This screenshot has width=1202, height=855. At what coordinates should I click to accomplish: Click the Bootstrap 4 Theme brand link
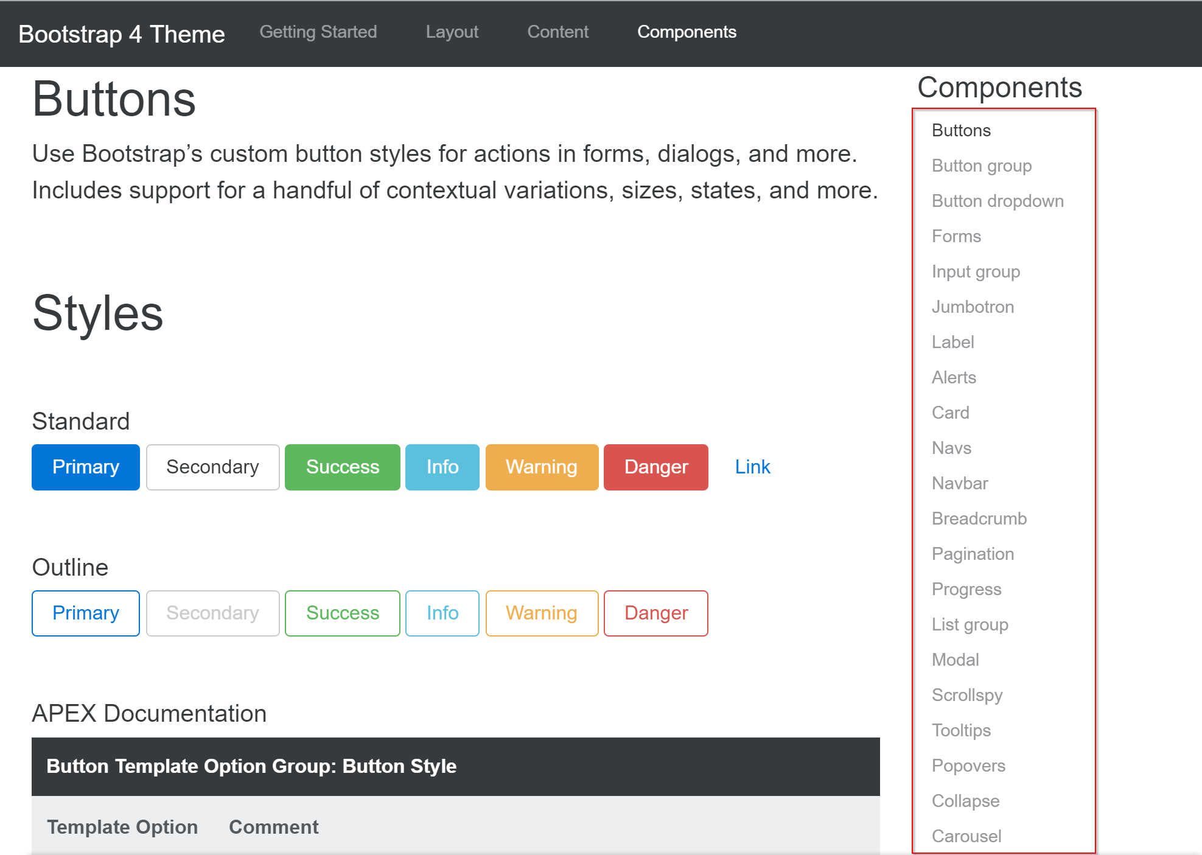pos(122,34)
